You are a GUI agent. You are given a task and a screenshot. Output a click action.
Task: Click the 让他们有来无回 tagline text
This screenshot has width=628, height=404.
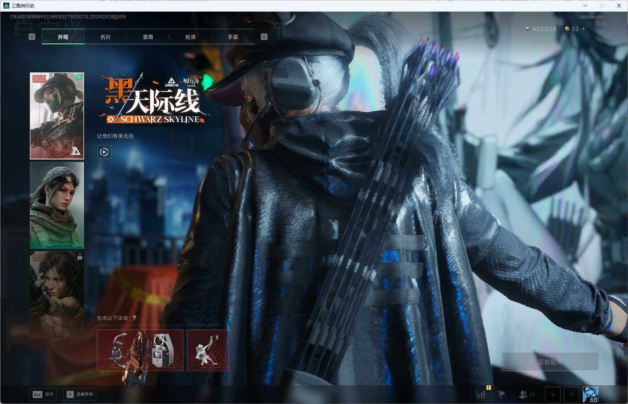click(x=115, y=136)
